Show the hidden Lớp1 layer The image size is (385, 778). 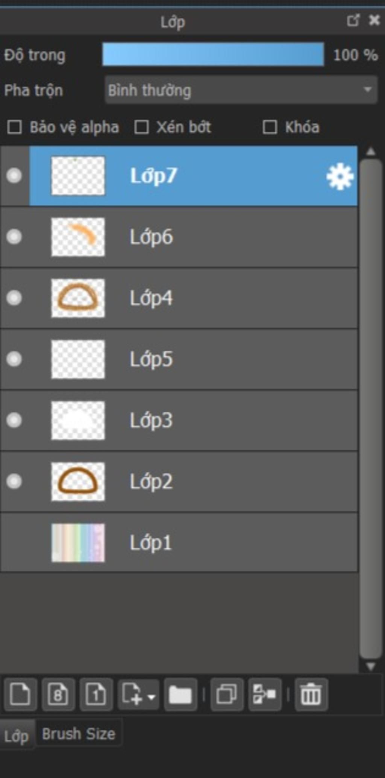click(x=14, y=542)
